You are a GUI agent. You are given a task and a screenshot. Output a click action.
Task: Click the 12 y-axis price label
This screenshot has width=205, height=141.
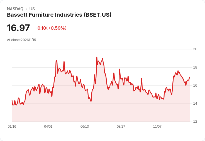coord(195,122)
